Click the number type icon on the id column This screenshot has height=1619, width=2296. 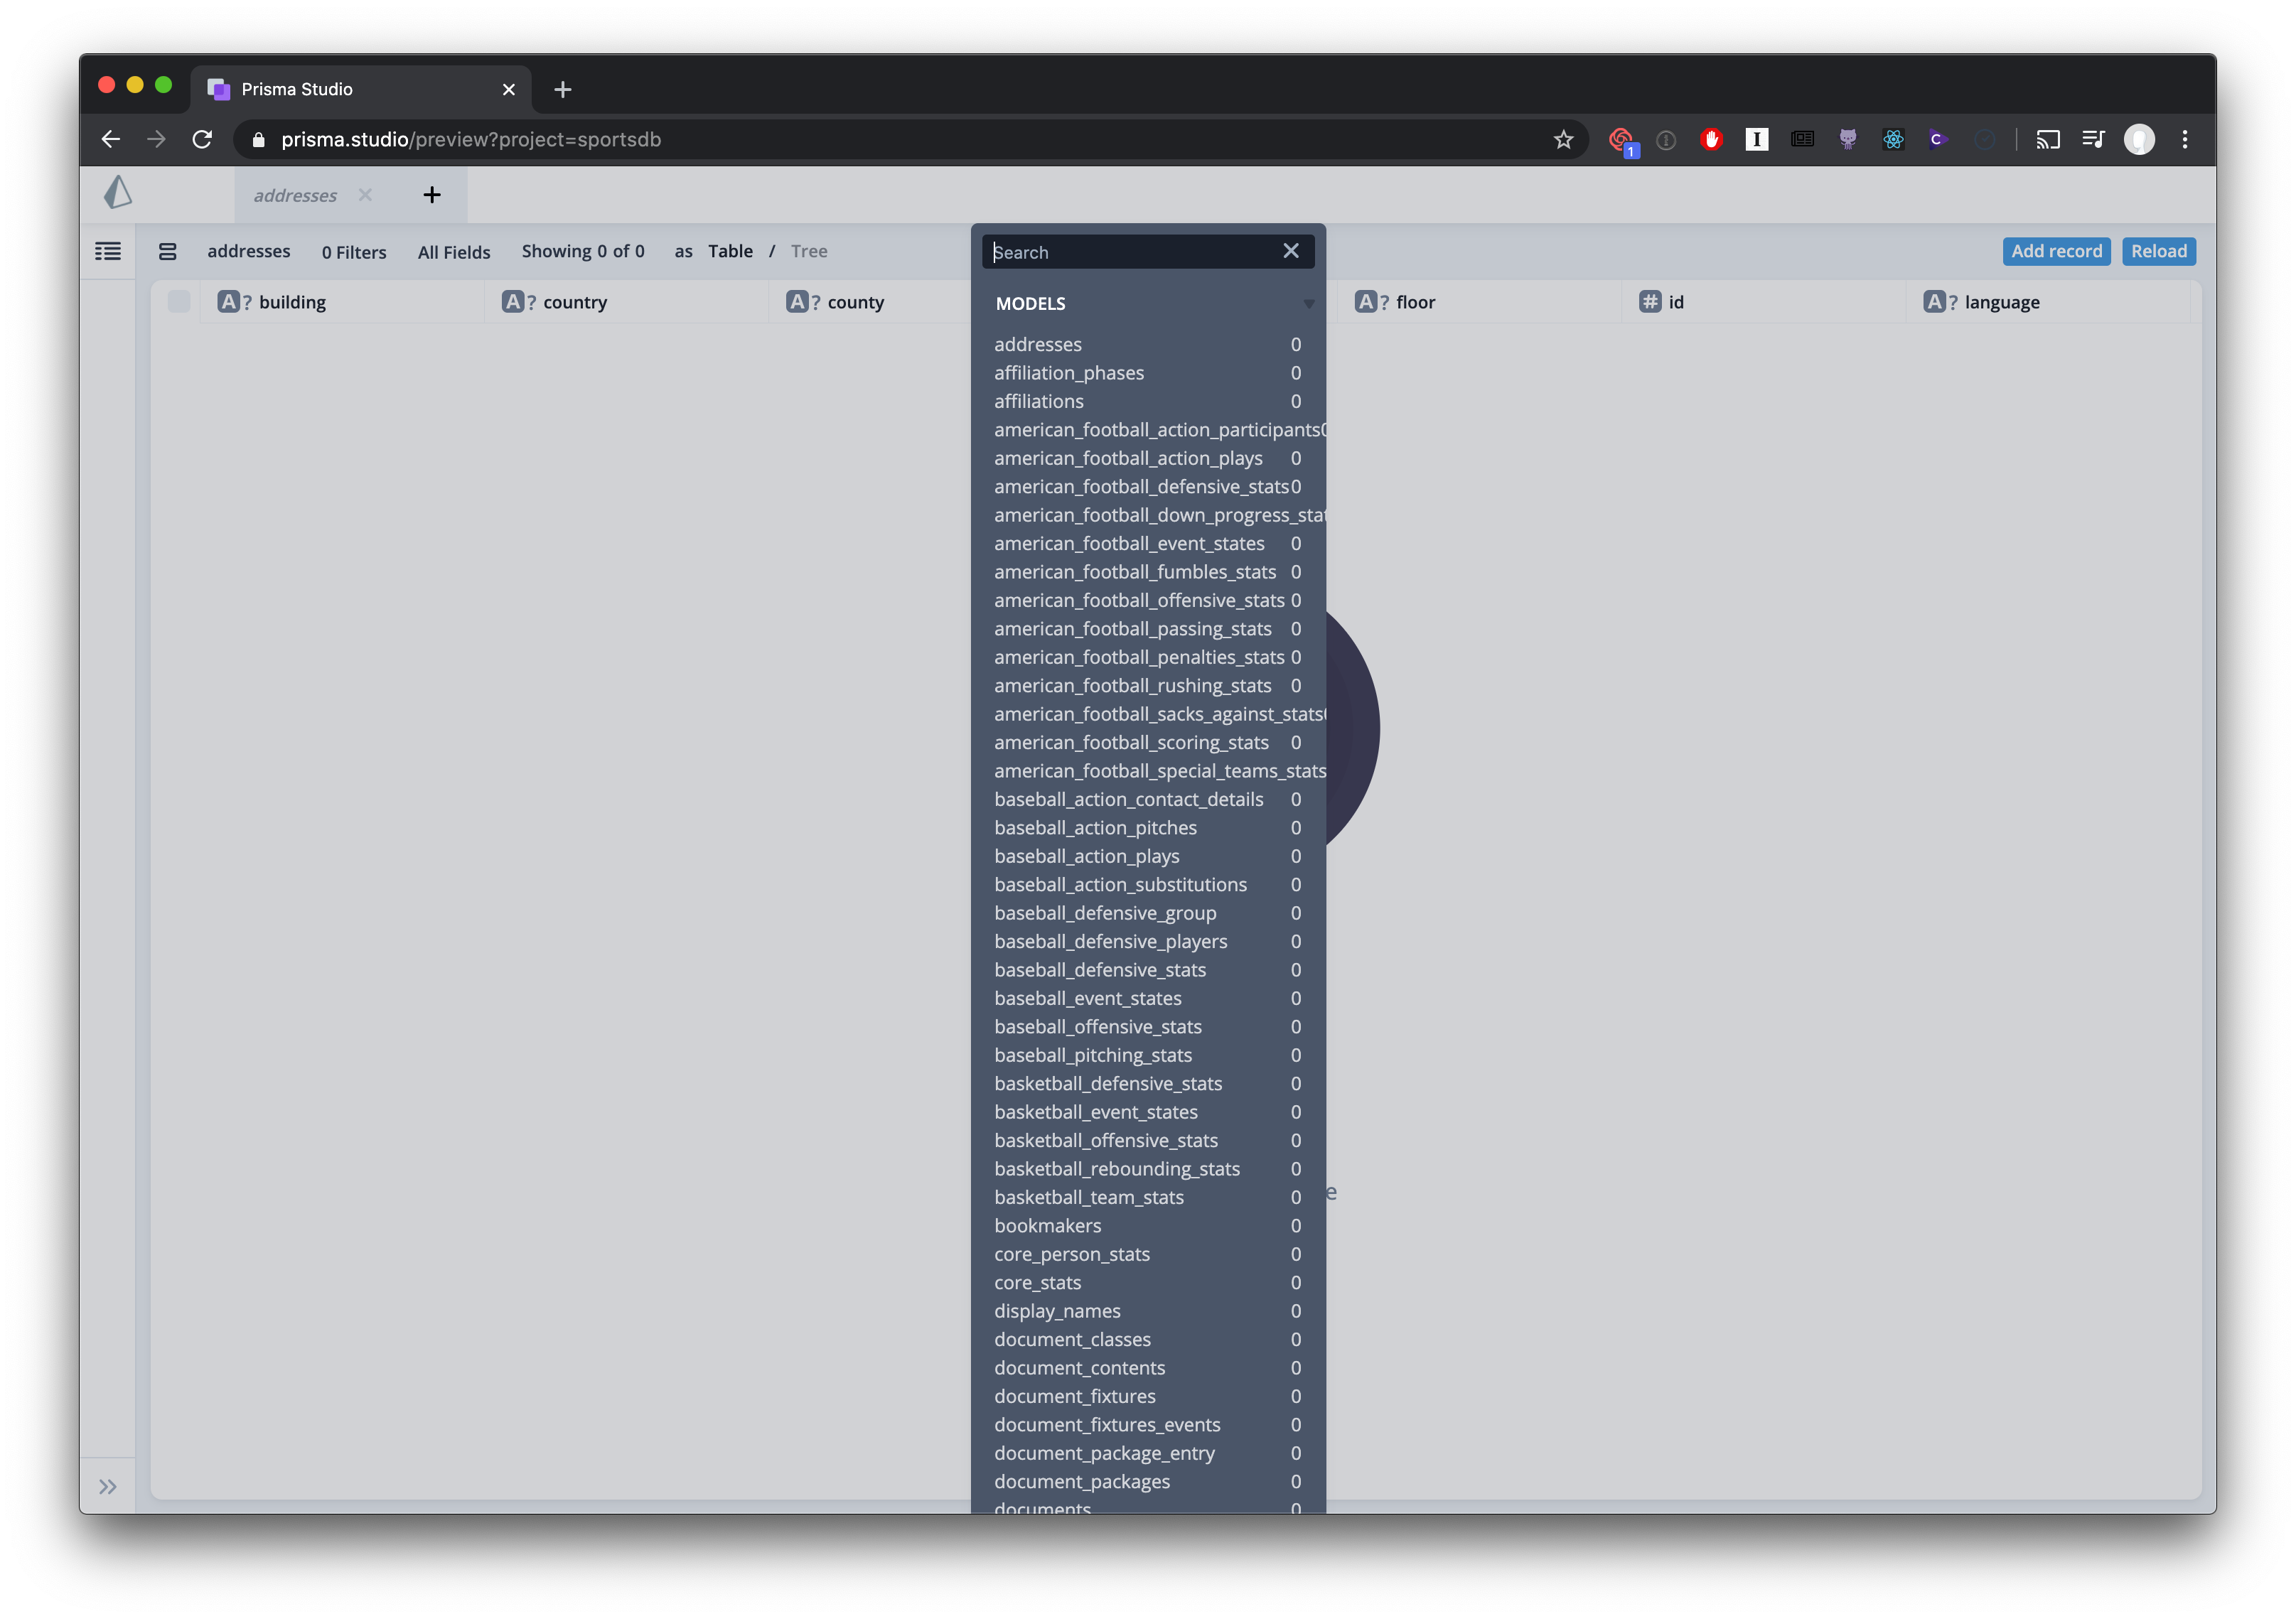click(x=1649, y=301)
